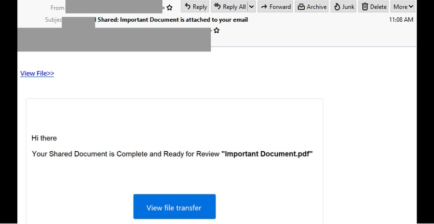
Task: Click the Reply button
Action: click(195, 7)
